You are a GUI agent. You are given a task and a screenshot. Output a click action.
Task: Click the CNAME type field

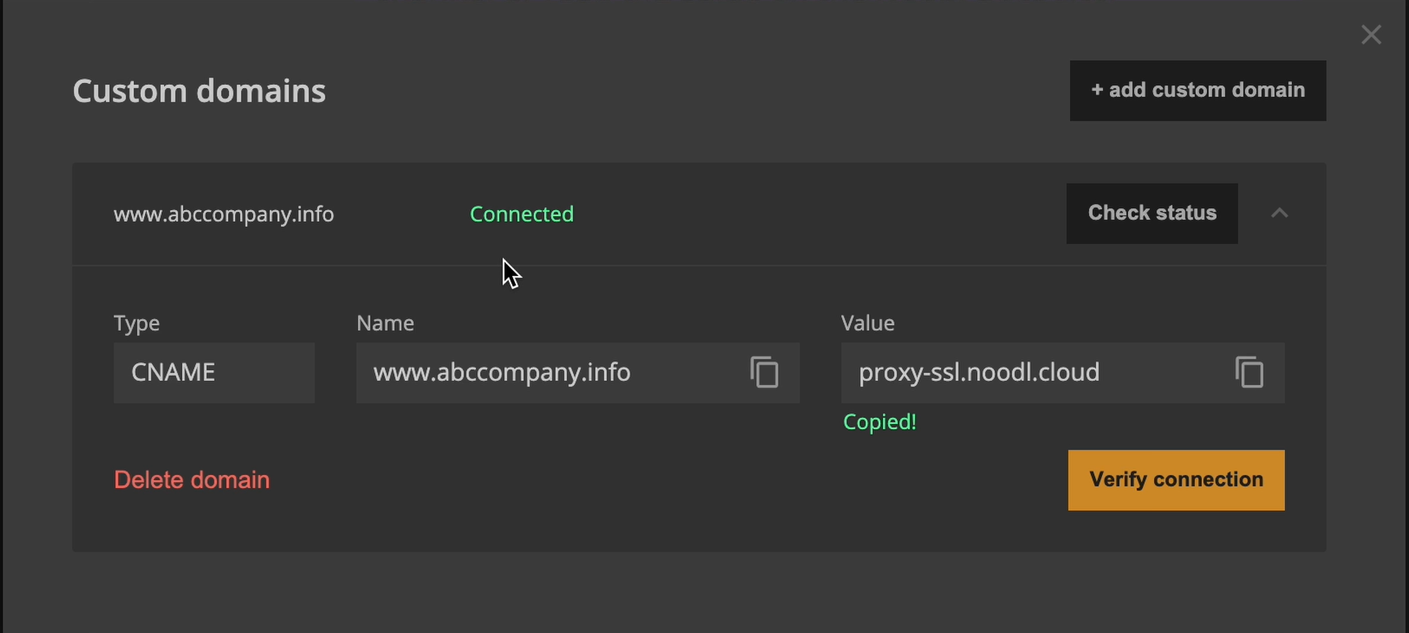tap(213, 372)
